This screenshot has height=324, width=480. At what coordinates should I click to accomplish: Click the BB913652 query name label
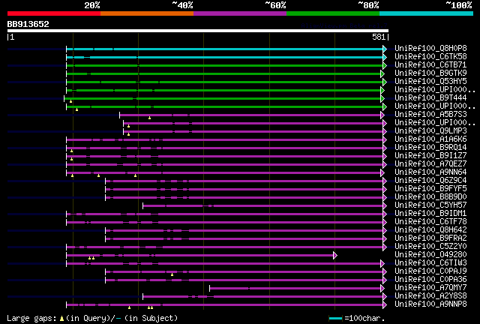point(28,24)
